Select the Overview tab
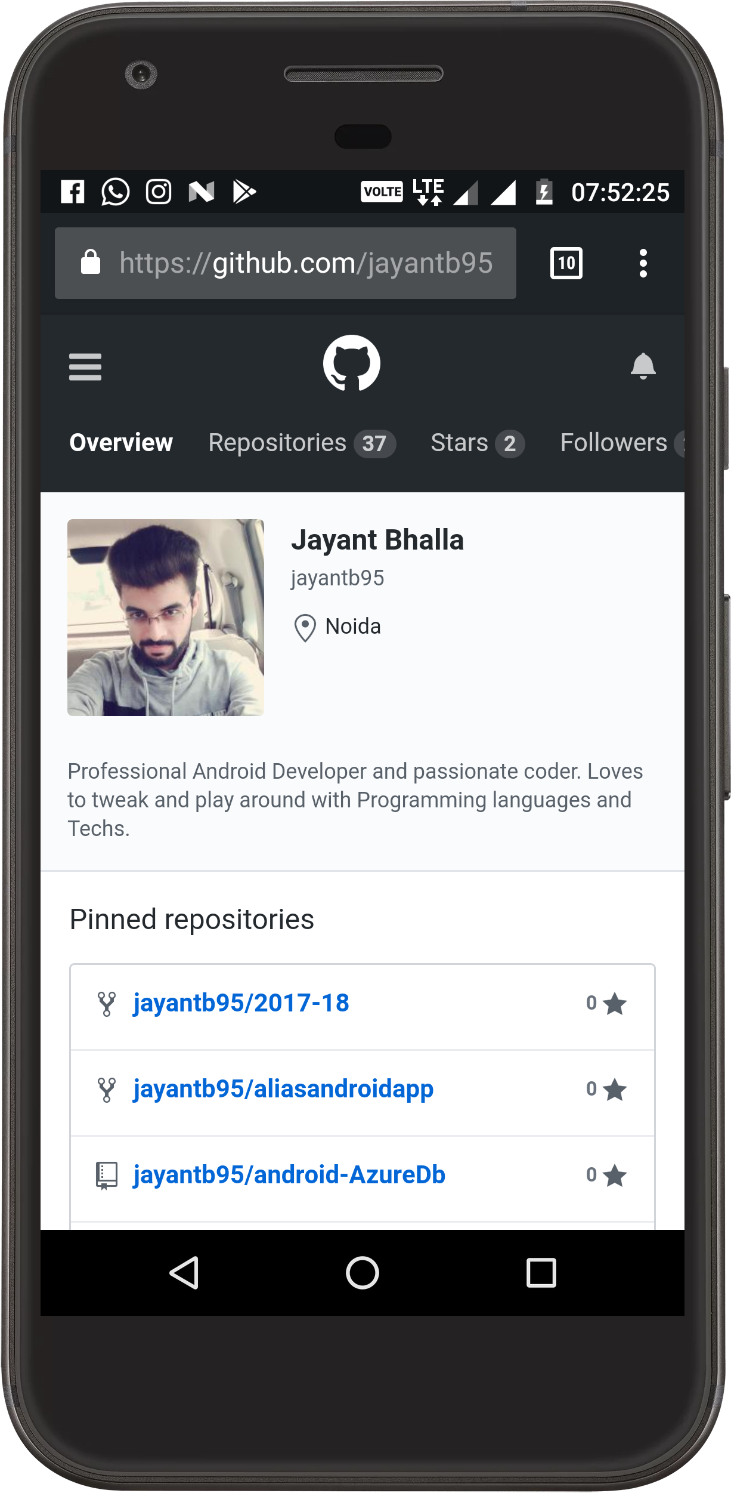The width and height of the screenshot is (731, 1493). point(121,443)
